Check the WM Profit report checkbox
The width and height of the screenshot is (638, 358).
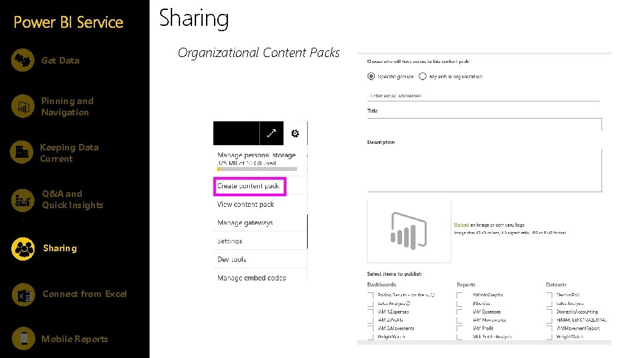(460, 328)
